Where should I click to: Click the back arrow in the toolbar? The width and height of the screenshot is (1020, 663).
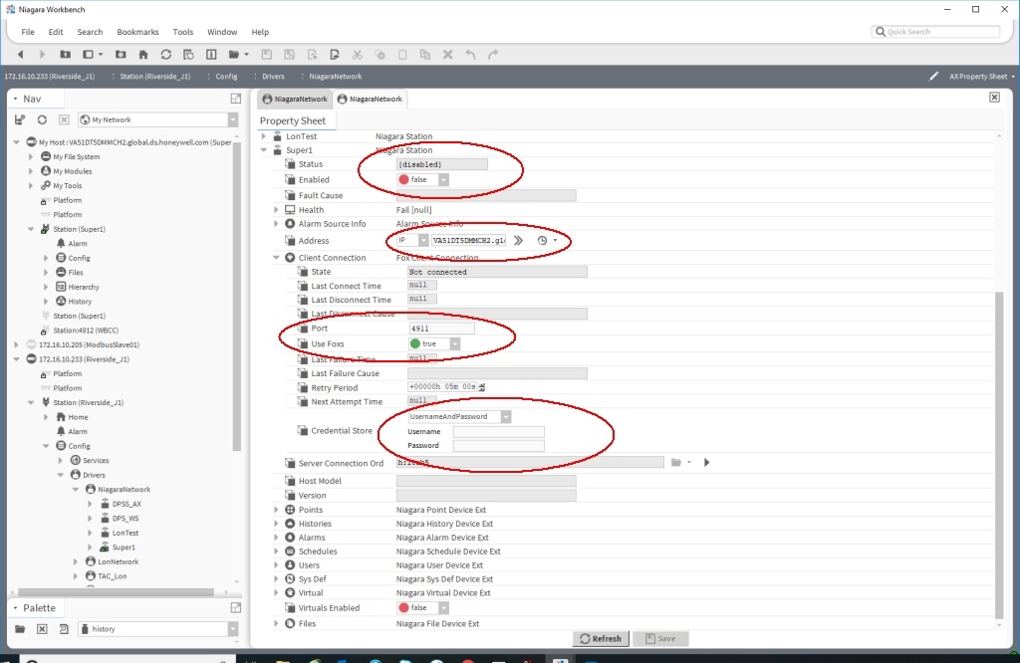coord(20,55)
